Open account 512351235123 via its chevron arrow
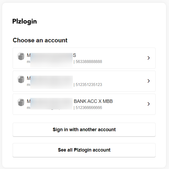This screenshot has width=169, height=169. [x=149, y=81]
